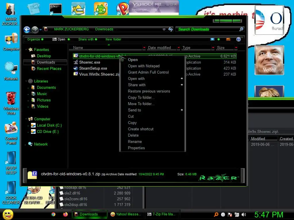Click the Refresh button beside address bar
The width and height of the screenshot is (294, 220).
click(x=171, y=30)
